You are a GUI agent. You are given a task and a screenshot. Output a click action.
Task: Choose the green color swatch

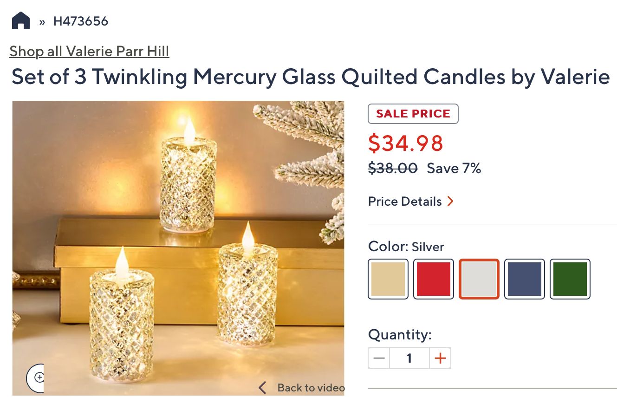click(x=570, y=279)
